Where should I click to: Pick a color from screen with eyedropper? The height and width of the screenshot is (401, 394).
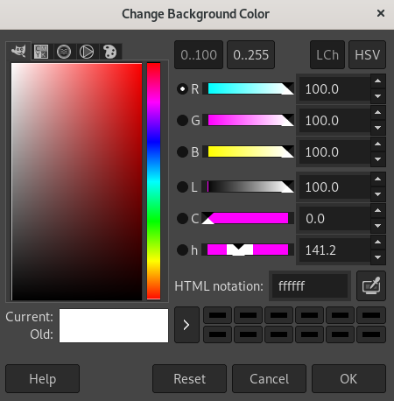371,286
